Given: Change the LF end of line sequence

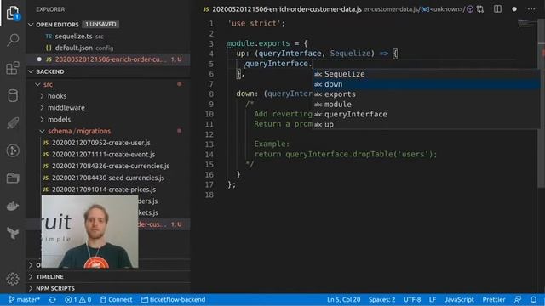Looking at the screenshot, I should pyautogui.click(x=433, y=300).
